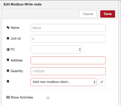Click the pencil icon to edit modbus-client
The image size is (121, 105).
[102, 82]
